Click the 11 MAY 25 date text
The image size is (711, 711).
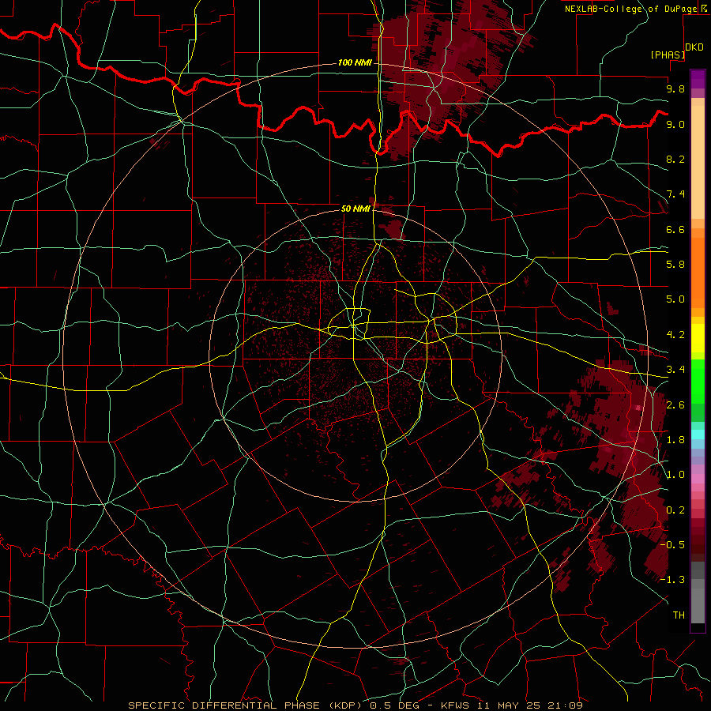509,705
